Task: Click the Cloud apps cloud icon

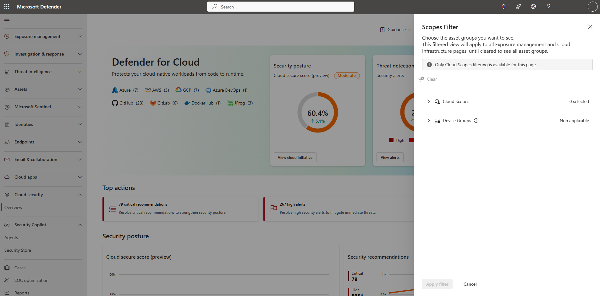Action: [x=7, y=177]
